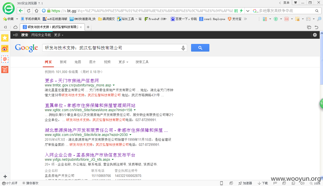Open the 收藏 favorites dropdown arrow
Screen dimensions: 323x186
click(17, 19)
